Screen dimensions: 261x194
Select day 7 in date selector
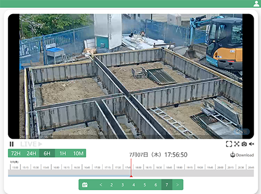(167, 185)
